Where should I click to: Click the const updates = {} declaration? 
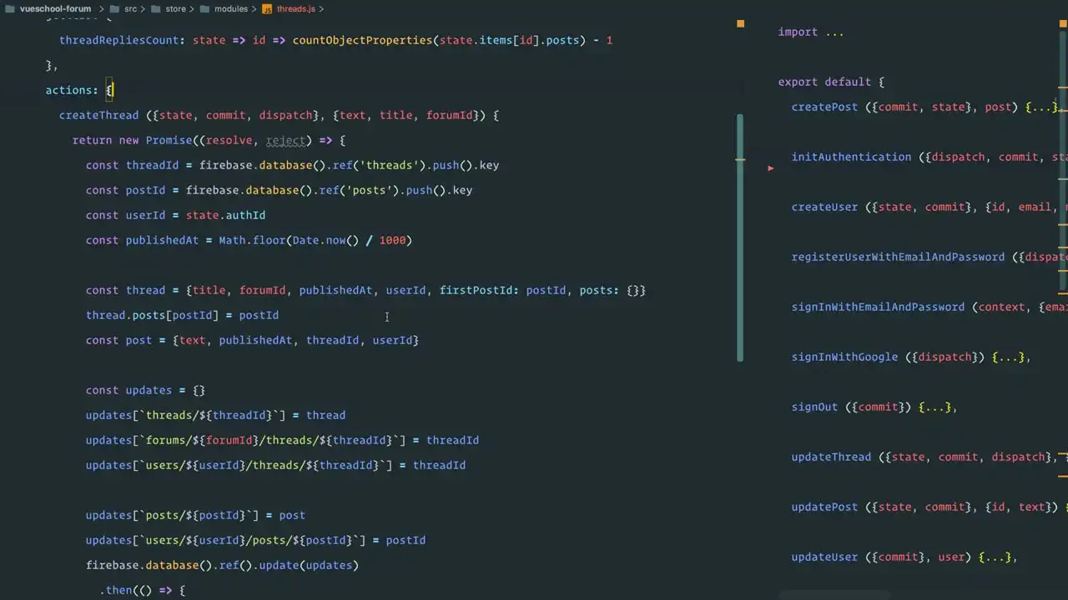[x=145, y=390]
